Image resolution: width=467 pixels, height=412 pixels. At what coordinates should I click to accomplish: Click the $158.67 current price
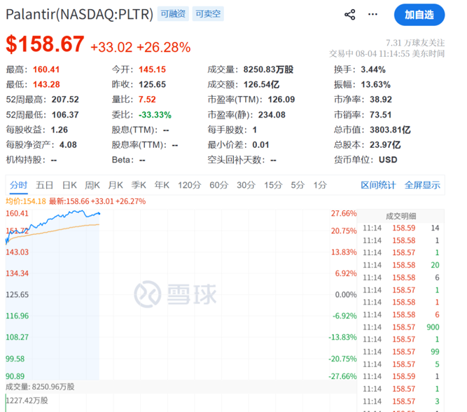point(45,44)
